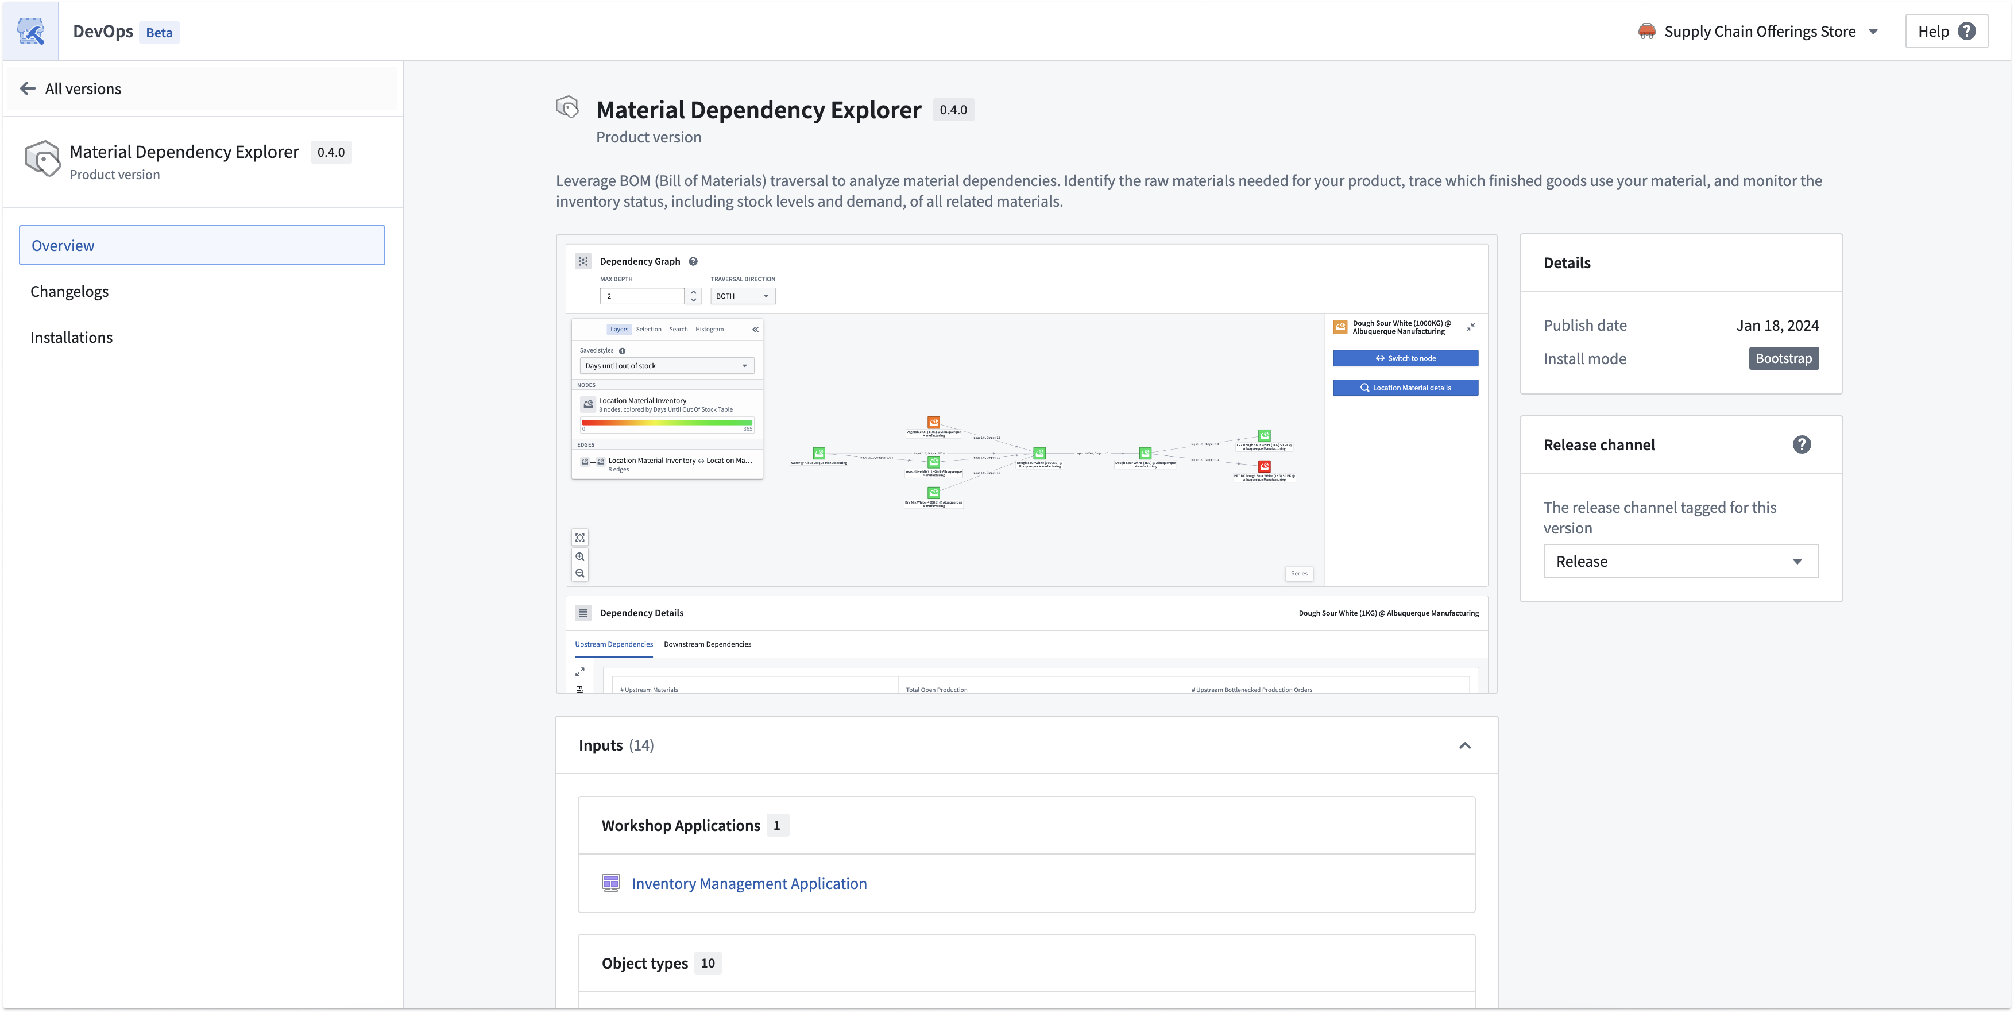Click the Inventory Management Application workshop icon

coord(610,883)
